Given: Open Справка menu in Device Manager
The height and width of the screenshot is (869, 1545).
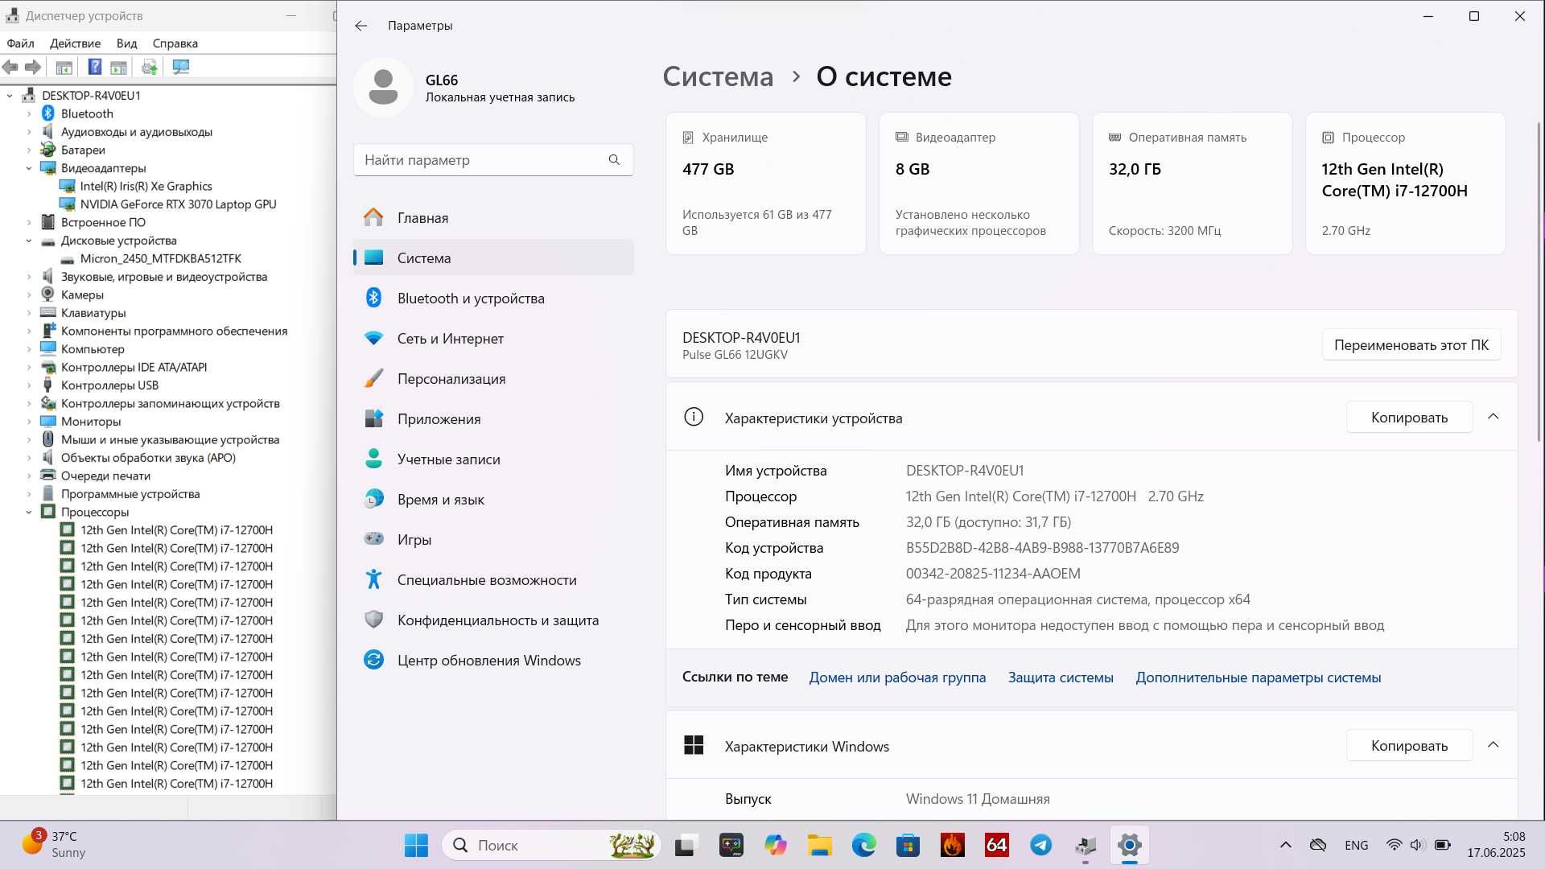Looking at the screenshot, I should click(175, 43).
